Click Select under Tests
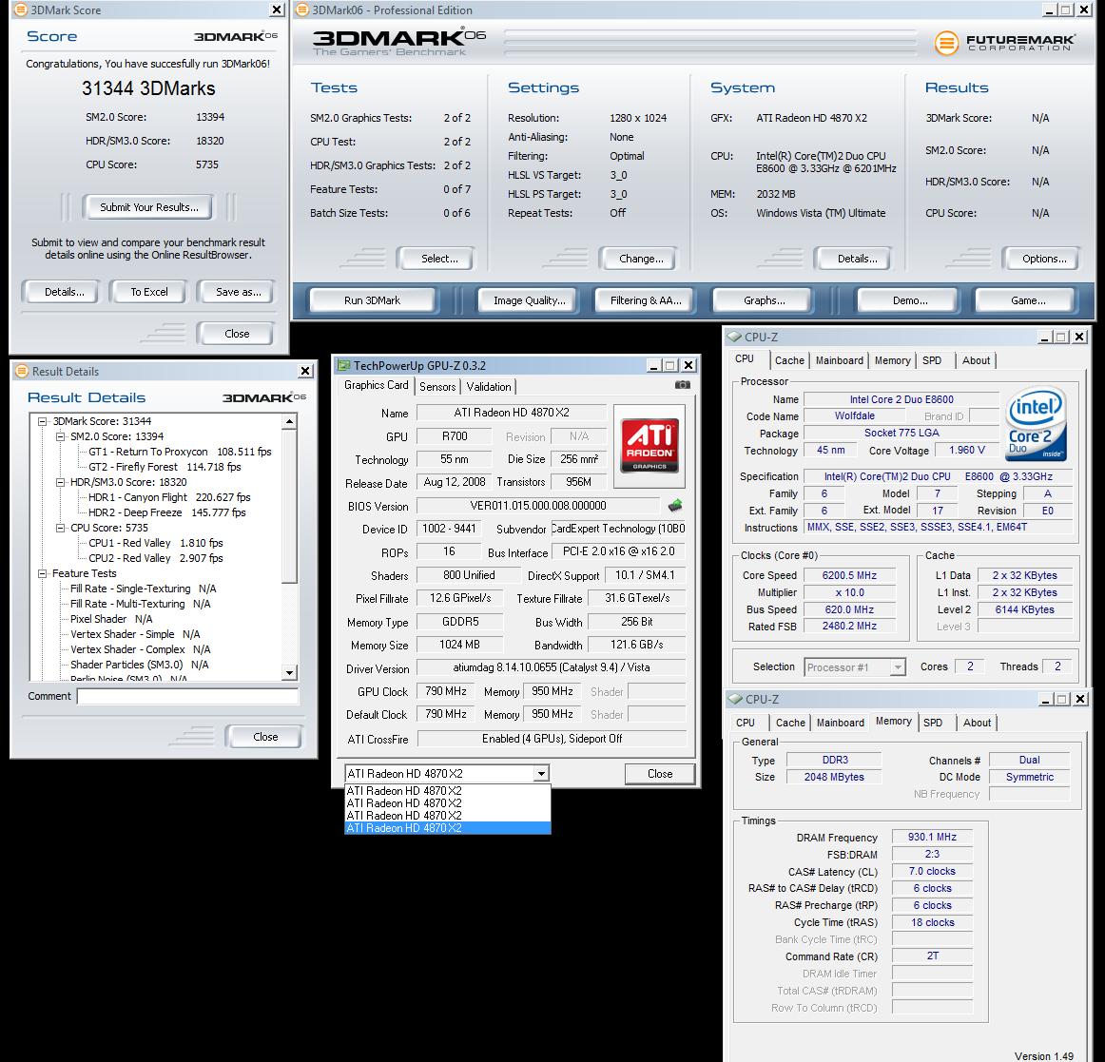1105x1062 pixels. [439, 259]
